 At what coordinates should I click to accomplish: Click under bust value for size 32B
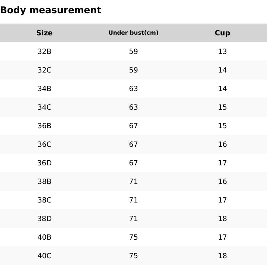(x=133, y=51)
